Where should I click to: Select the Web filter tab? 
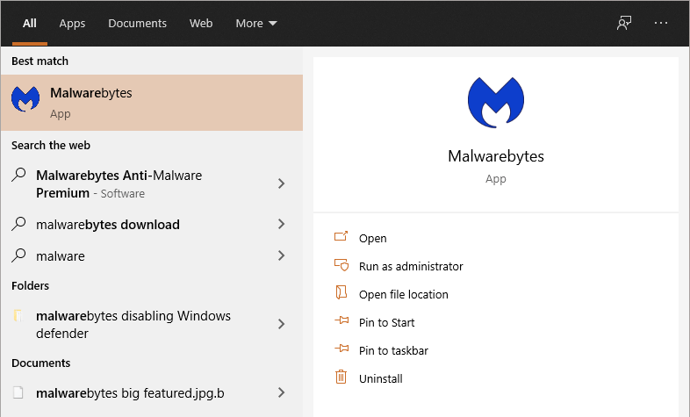(201, 24)
